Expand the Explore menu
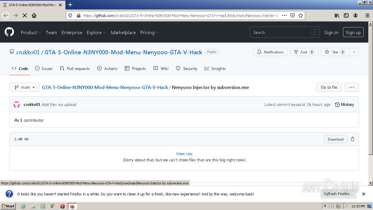This screenshot has height=210, width=373. pos(96,32)
